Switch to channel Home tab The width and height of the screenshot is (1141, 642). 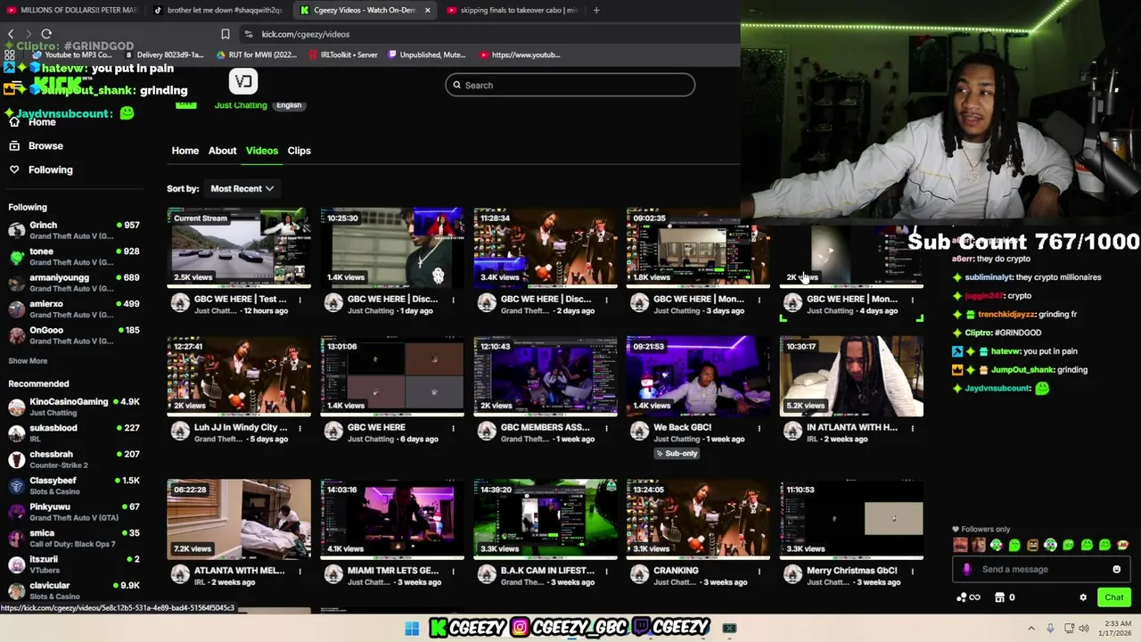(185, 151)
